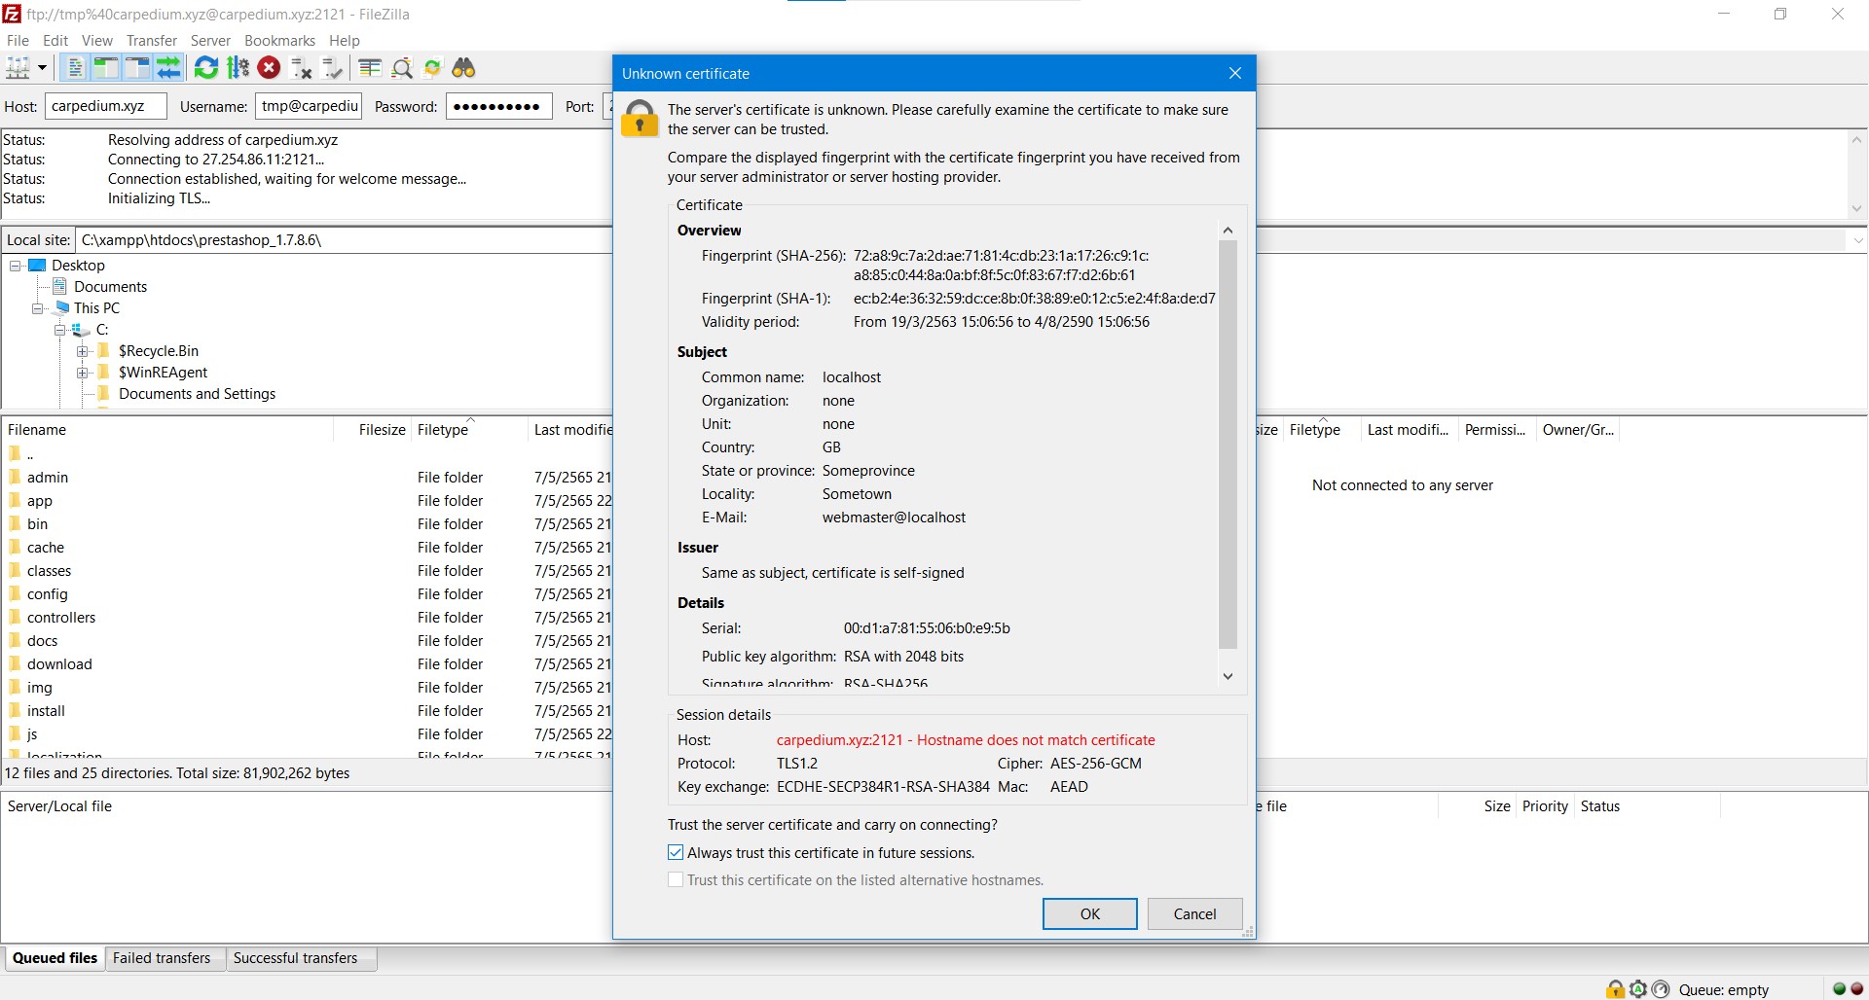Viewport: 1869px width, 1000px height.
Task: Open the Transfer menu
Action: pos(152,41)
